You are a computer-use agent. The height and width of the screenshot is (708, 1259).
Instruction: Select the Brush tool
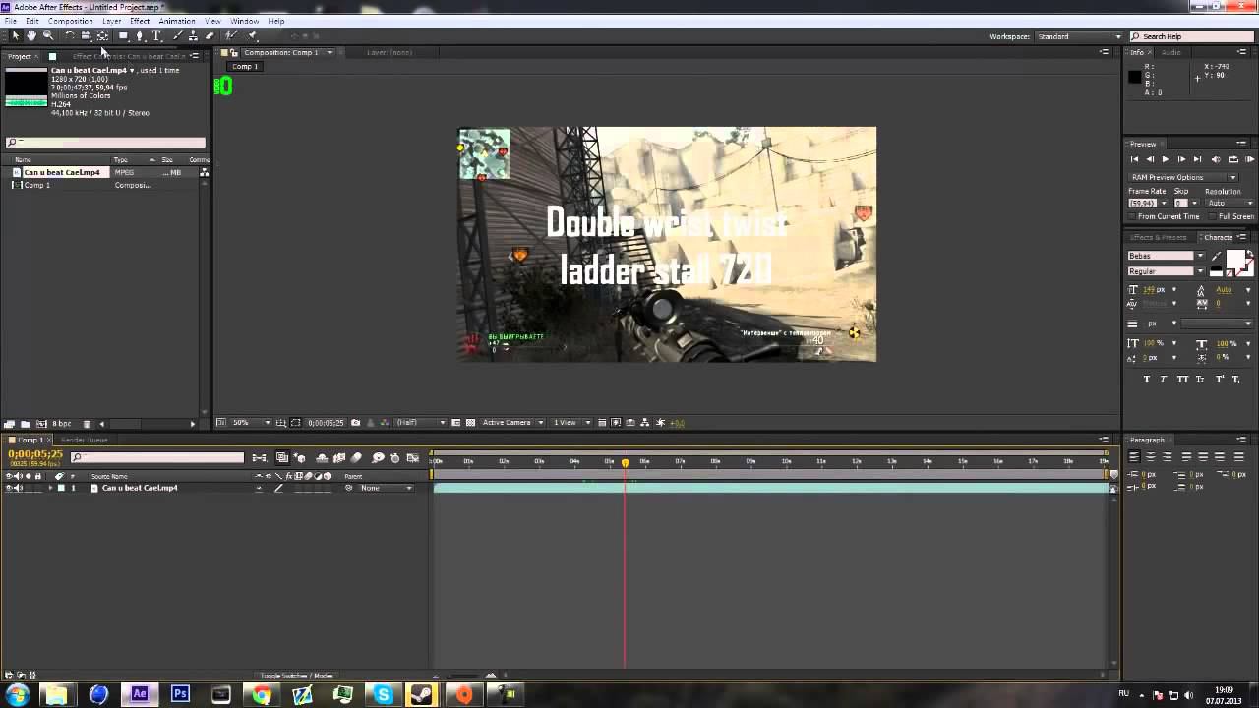coord(177,35)
